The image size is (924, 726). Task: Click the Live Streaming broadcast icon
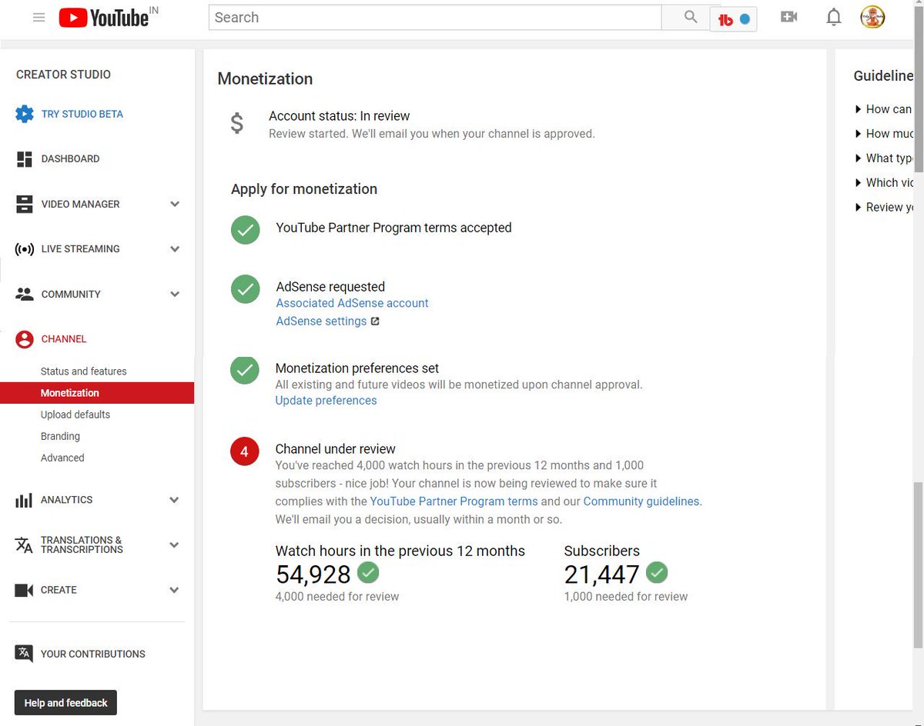coord(25,249)
